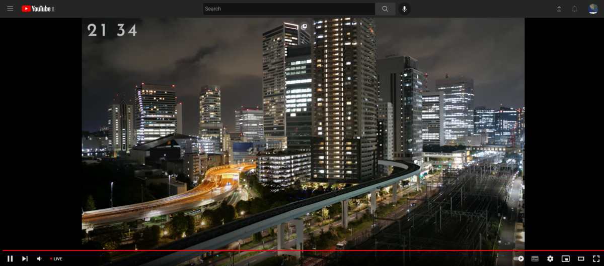Click the red progress bar
The height and width of the screenshot is (266, 604).
click(x=302, y=250)
